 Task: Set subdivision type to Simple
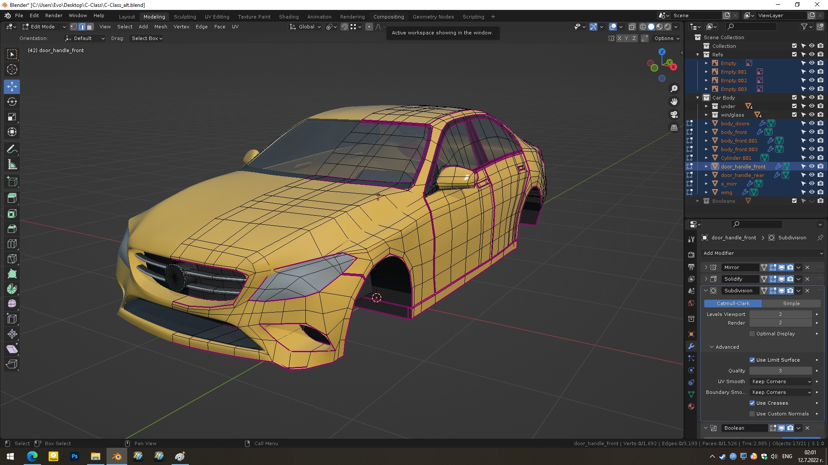791,304
